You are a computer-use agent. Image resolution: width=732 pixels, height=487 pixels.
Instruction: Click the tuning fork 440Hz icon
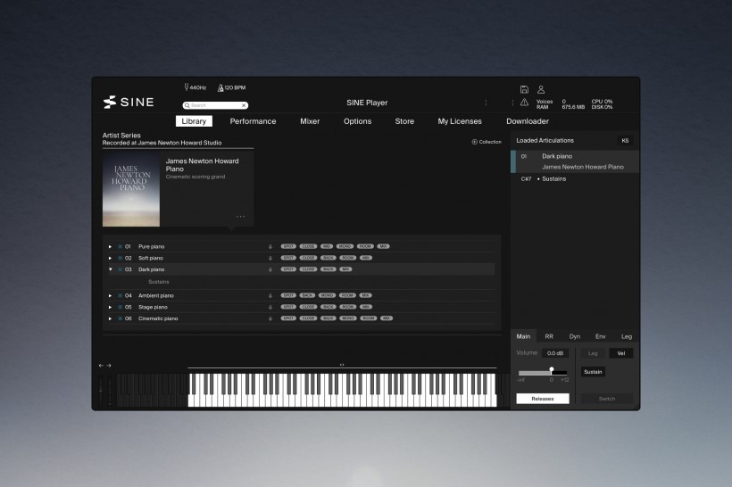(x=187, y=87)
